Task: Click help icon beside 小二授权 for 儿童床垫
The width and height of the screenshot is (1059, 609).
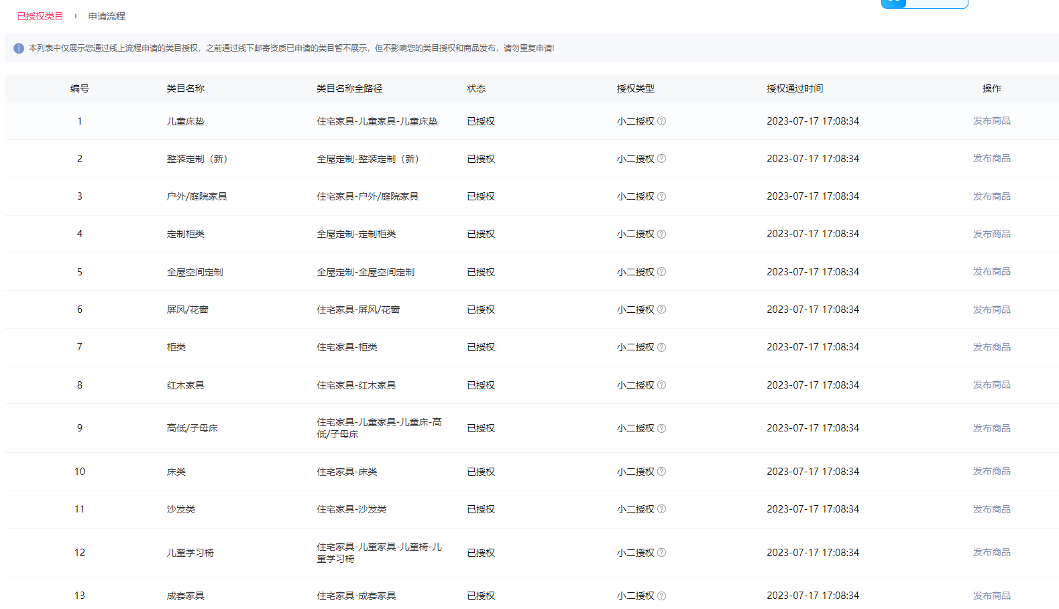Action: pyautogui.click(x=661, y=121)
